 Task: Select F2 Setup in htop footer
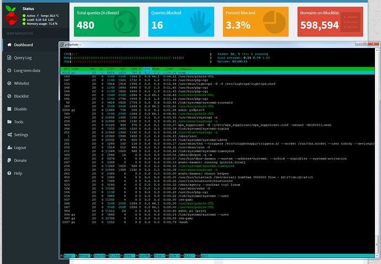click(83, 256)
